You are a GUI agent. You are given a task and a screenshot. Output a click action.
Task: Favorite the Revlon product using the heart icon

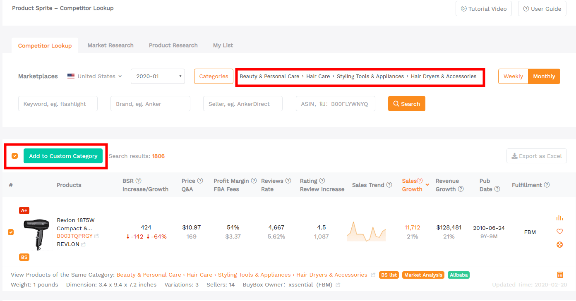click(x=559, y=231)
